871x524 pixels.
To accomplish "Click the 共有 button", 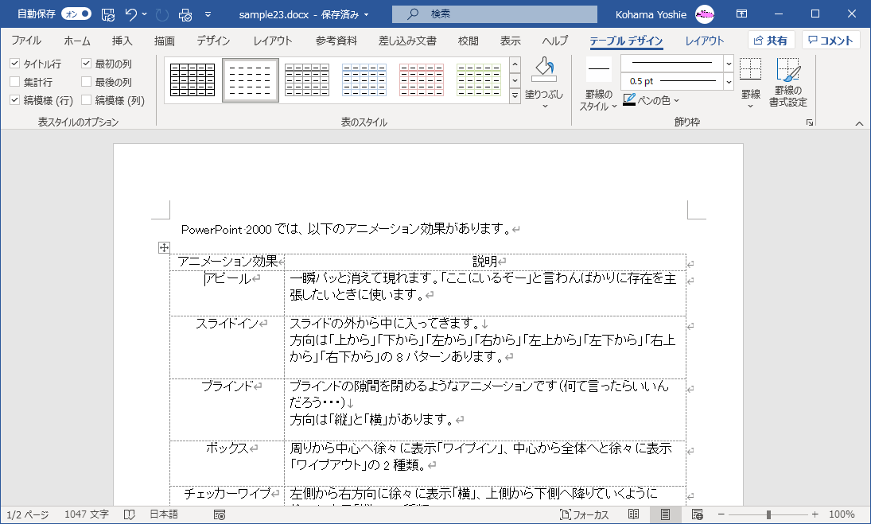I will coord(771,41).
